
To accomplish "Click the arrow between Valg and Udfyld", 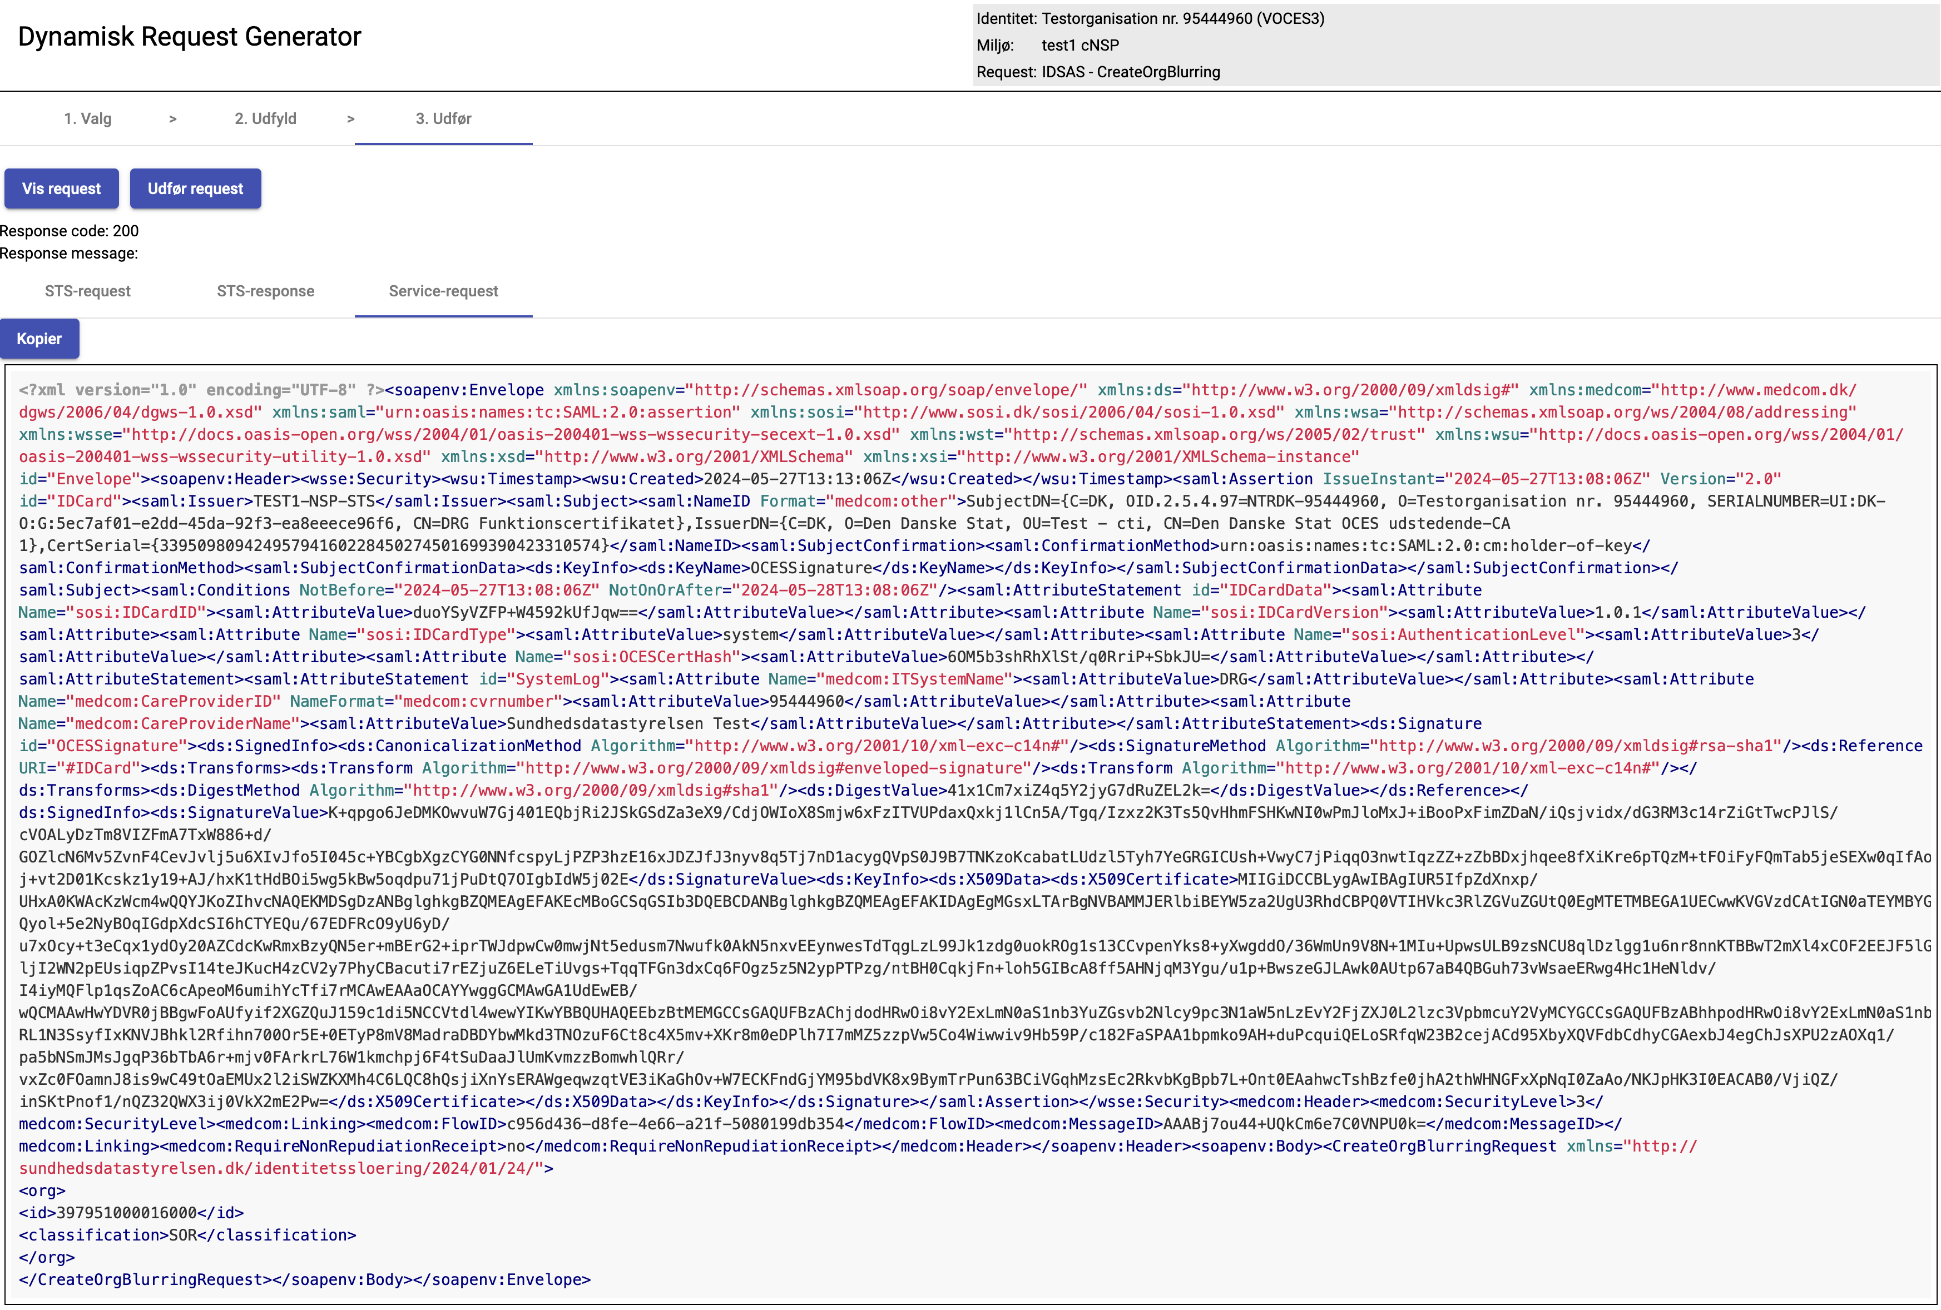I will pyautogui.click(x=173, y=120).
